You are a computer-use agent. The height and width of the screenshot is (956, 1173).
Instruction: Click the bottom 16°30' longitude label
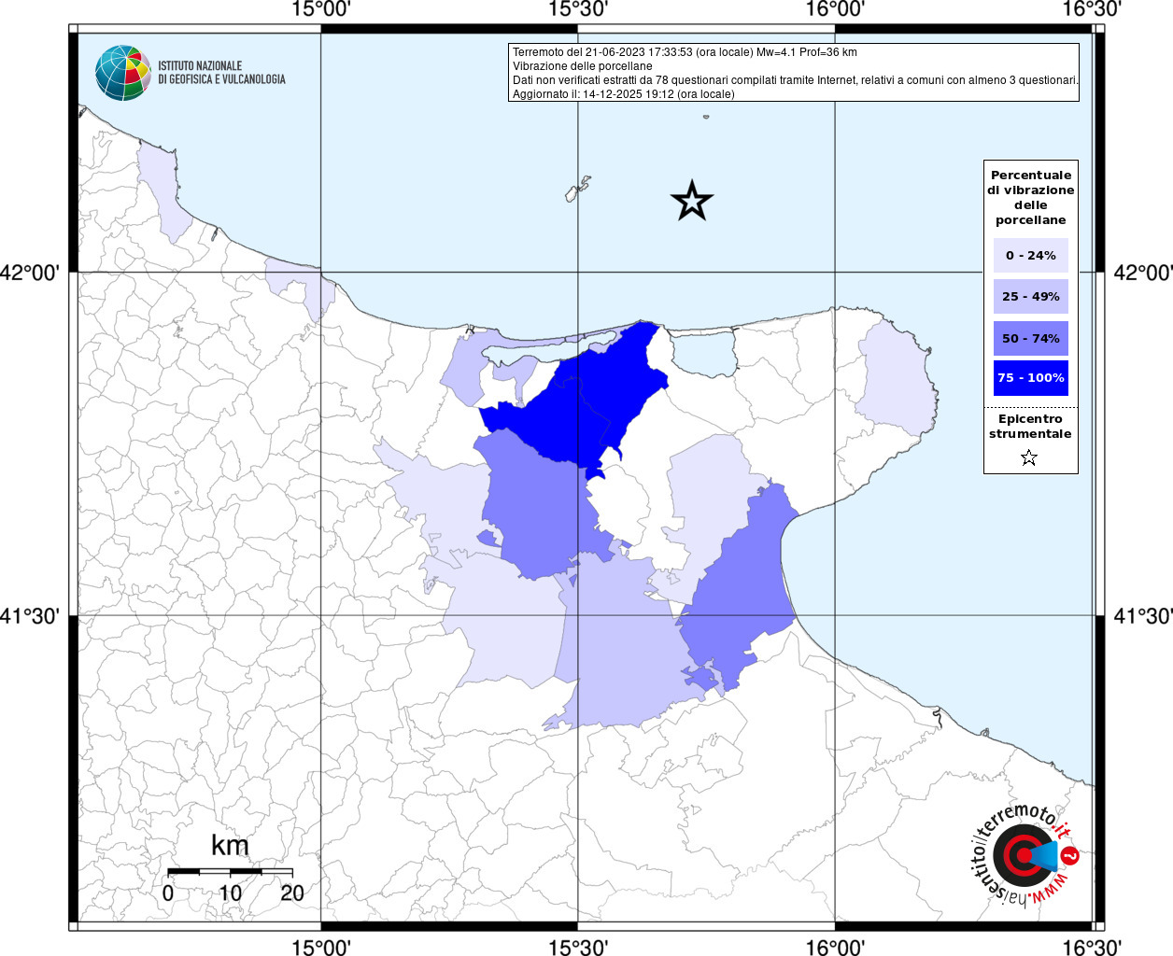pyautogui.click(x=1092, y=947)
